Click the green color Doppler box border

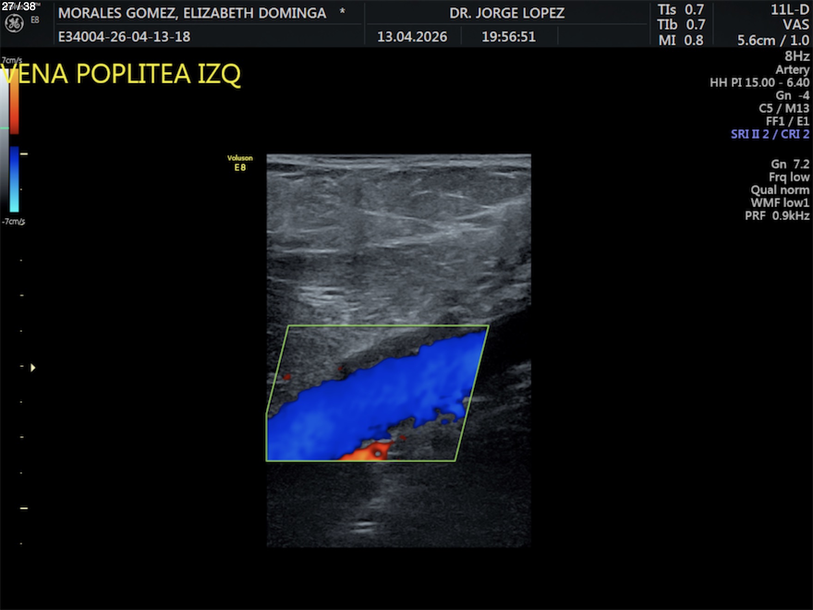coord(388,326)
